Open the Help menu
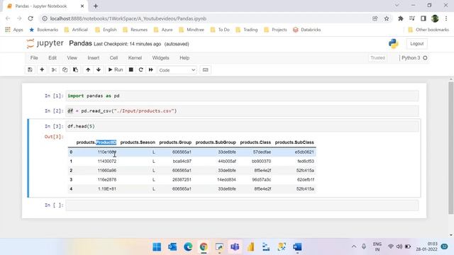The image size is (454, 255). click(x=184, y=58)
